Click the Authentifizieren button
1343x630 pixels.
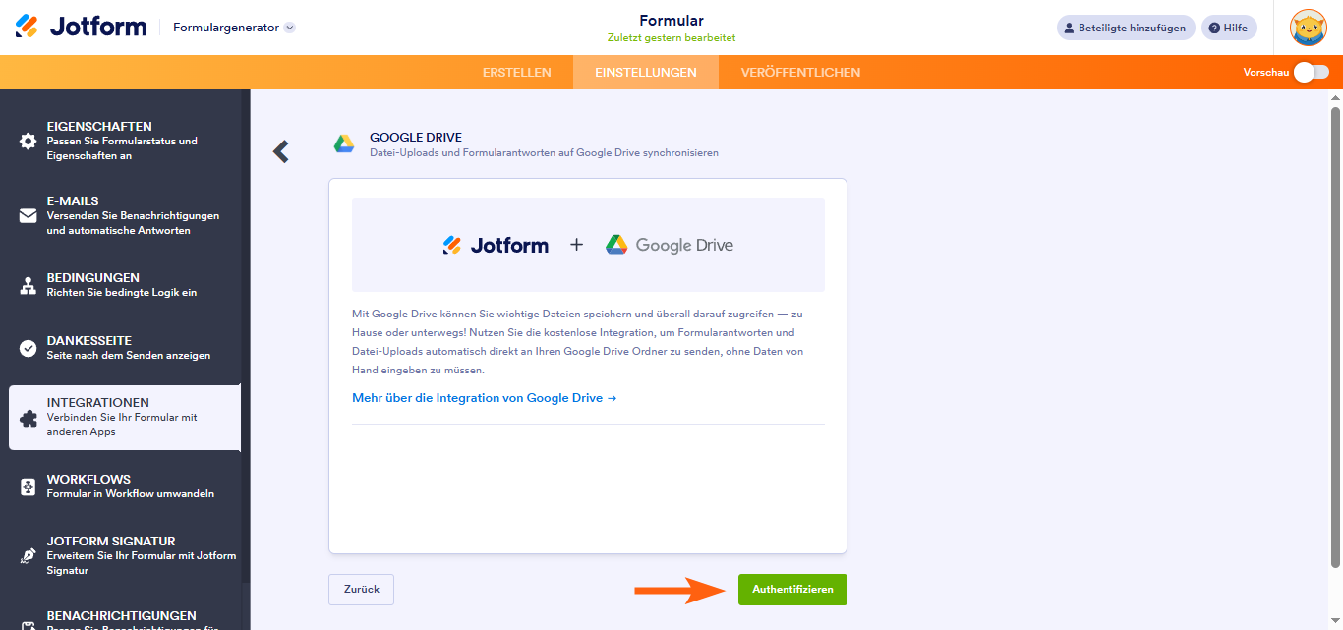click(792, 590)
